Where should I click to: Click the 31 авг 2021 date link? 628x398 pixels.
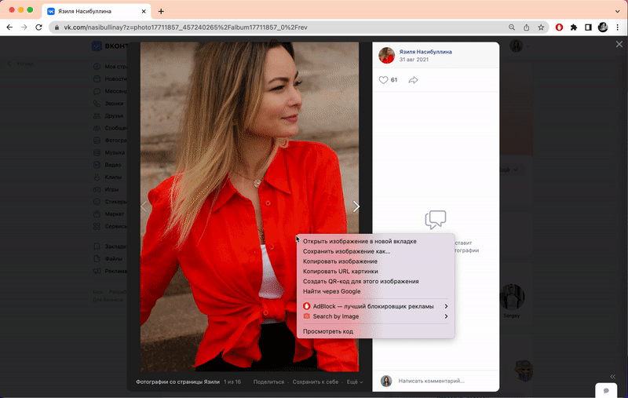414,59
